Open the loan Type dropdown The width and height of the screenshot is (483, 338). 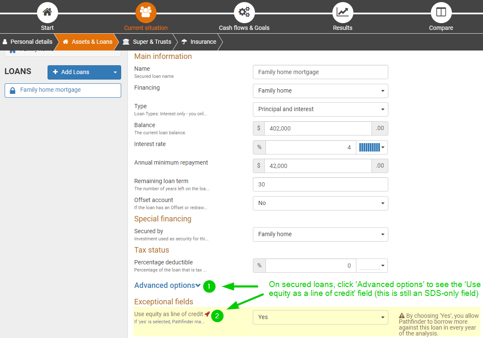320,109
